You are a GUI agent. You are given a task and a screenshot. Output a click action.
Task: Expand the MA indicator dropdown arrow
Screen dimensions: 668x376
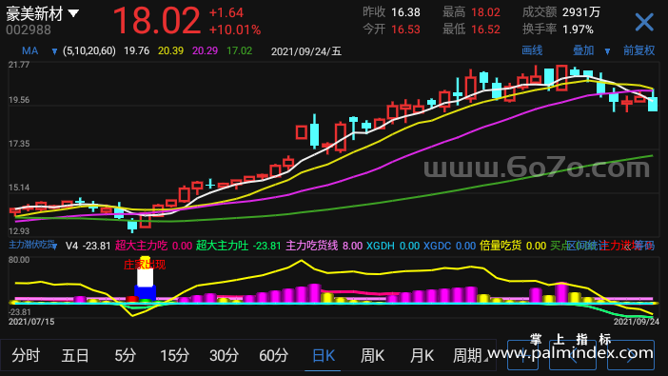(x=54, y=51)
